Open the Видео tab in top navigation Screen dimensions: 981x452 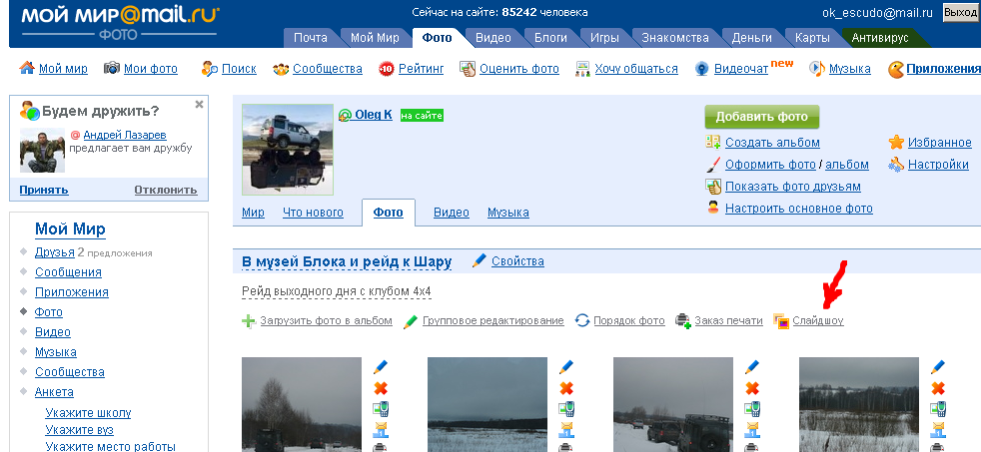pyautogui.click(x=492, y=38)
